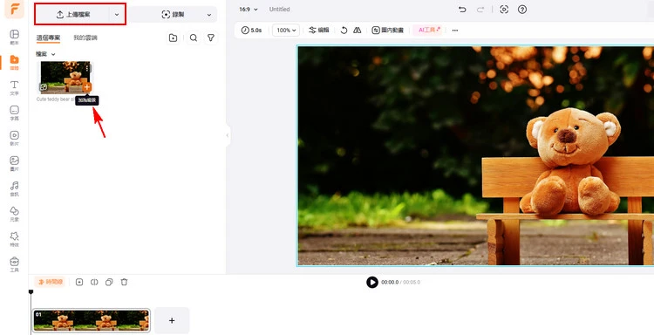Rotate the image using the rotate icon
The width and height of the screenshot is (654, 335).
coord(344,30)
